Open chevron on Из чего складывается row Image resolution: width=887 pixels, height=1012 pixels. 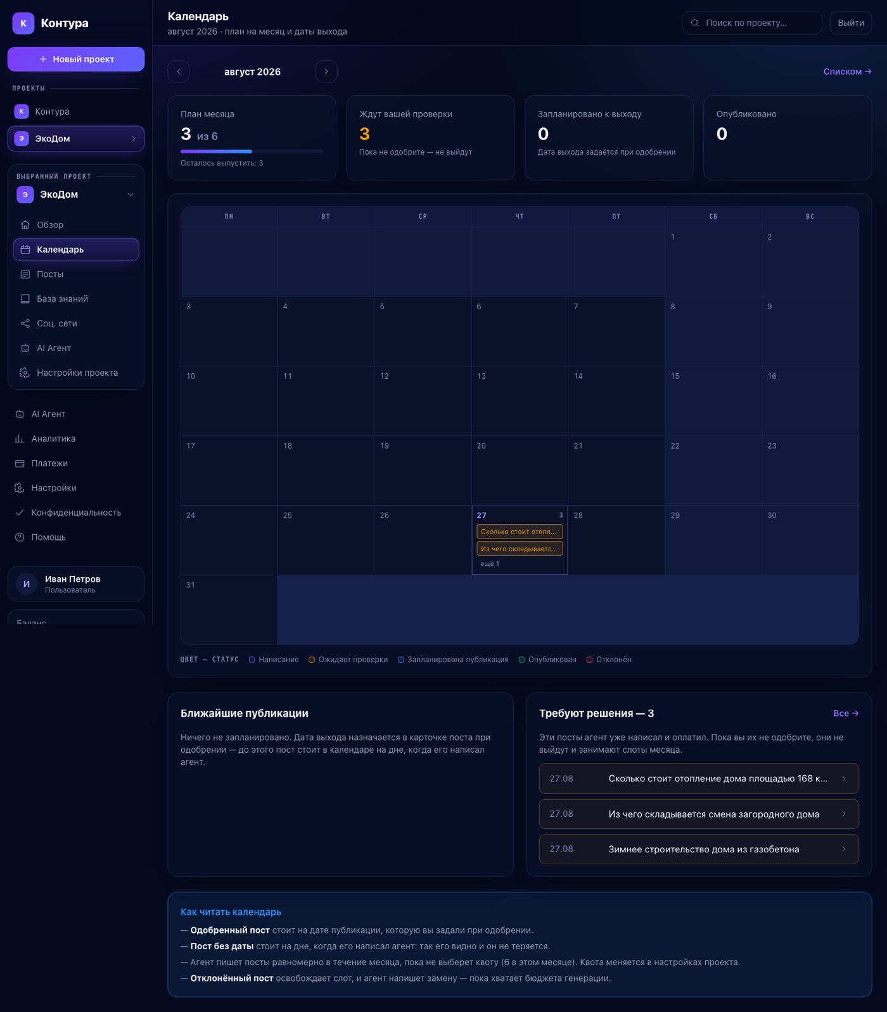844,814
